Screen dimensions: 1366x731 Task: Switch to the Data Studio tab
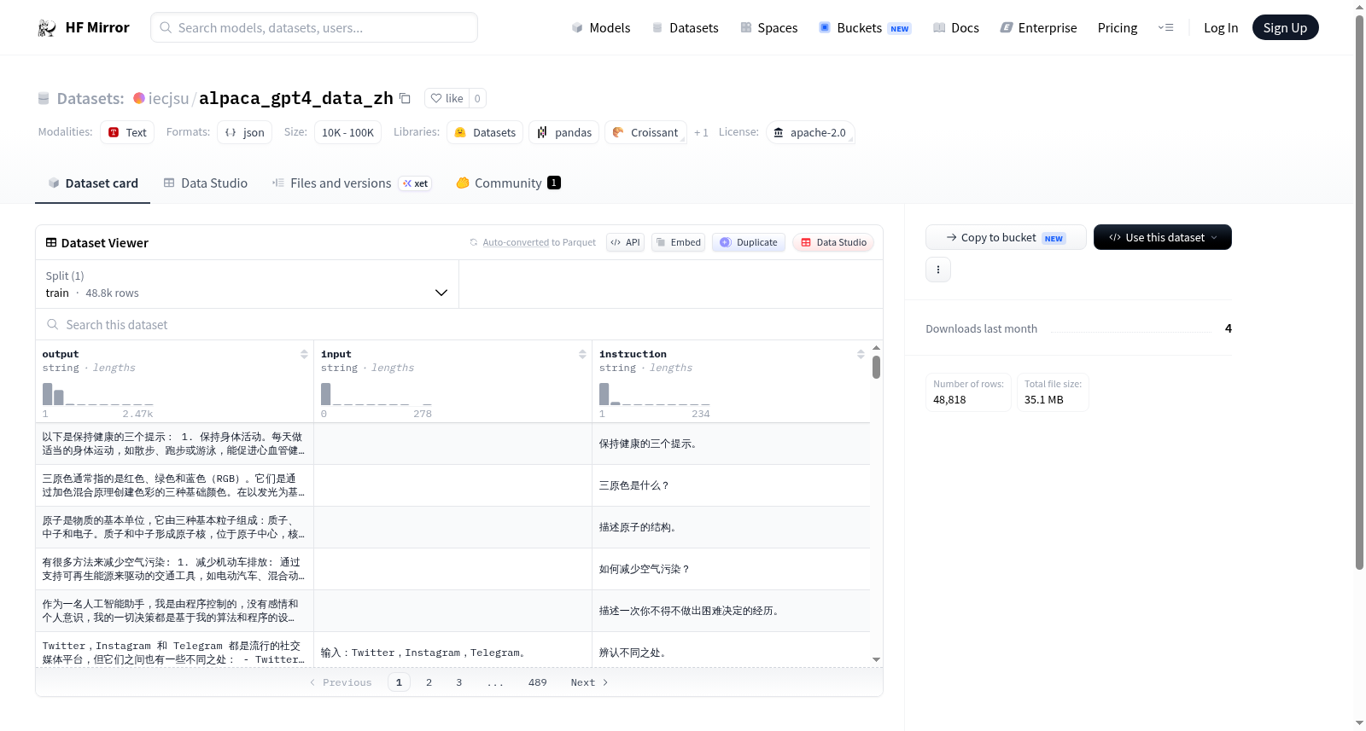point(206,183)
